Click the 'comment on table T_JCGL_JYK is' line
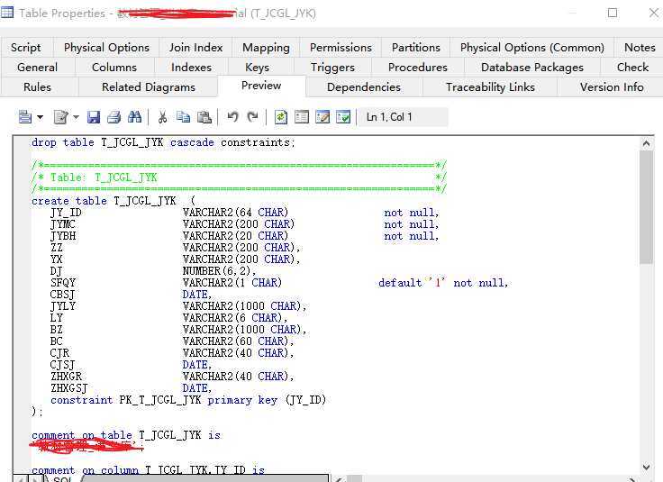Image resolution: width=663 pixels, height=482 pixels. pos(126,435)
